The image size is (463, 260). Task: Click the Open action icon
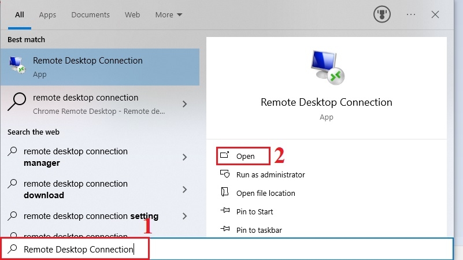pyautogui.click(x=225, y=155)
